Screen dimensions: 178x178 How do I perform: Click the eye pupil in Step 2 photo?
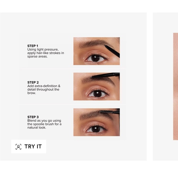coord(97,94)
